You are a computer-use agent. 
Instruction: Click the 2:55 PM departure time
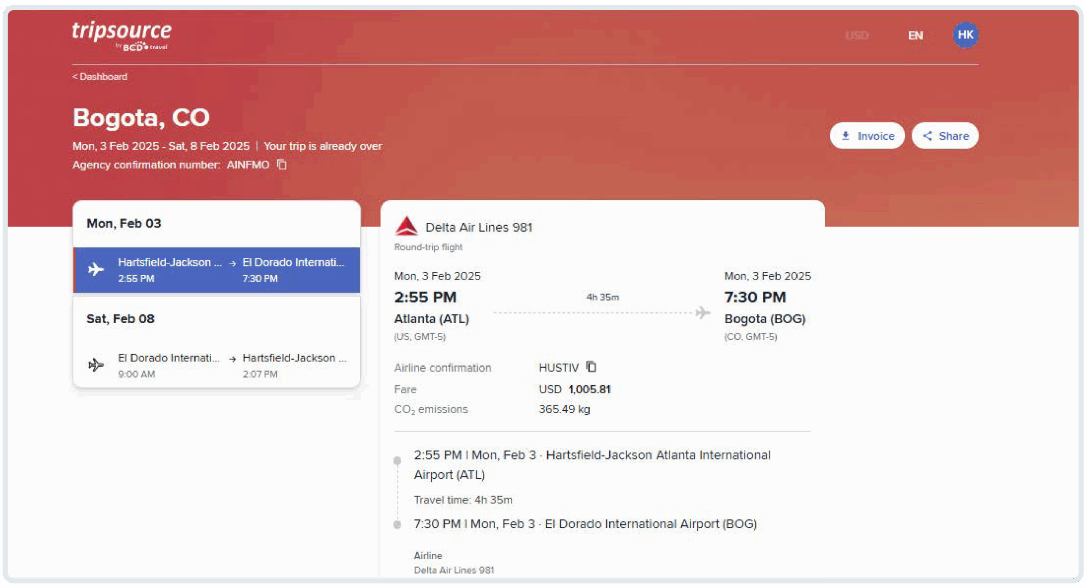click(425, 297)
